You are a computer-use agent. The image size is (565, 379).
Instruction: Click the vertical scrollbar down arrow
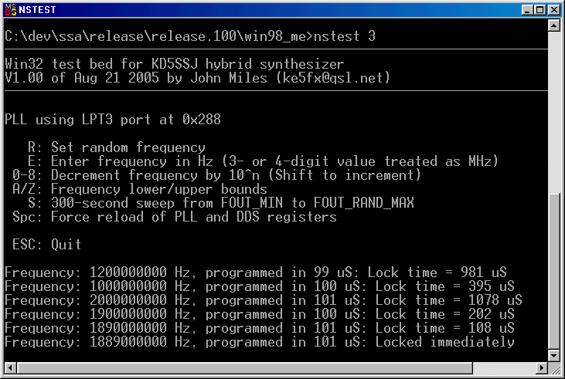tap(554, 356)
